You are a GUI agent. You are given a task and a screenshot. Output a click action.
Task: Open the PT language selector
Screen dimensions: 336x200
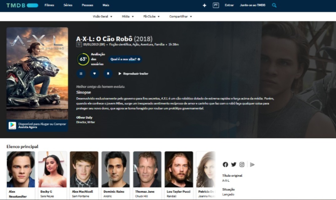216,5
